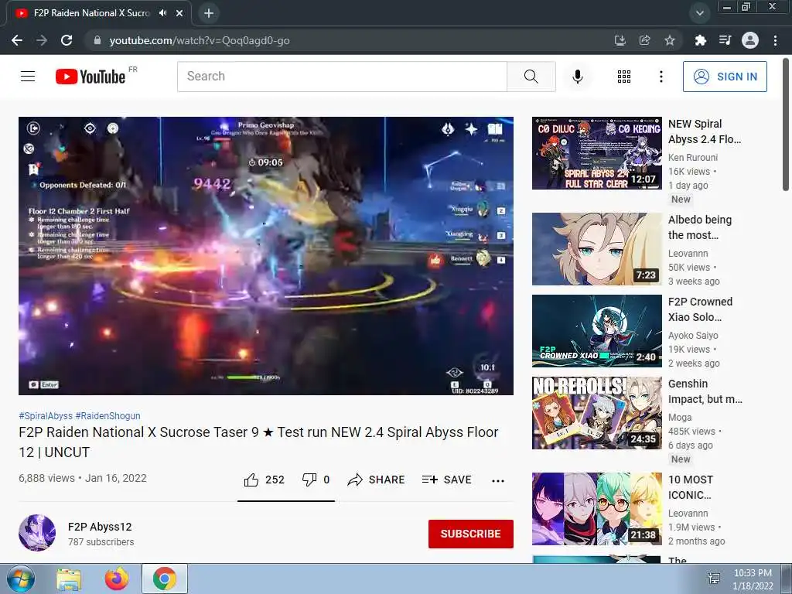Click the browser back arrow
This screenshot has width=792, height=594.
click(17, 40)
